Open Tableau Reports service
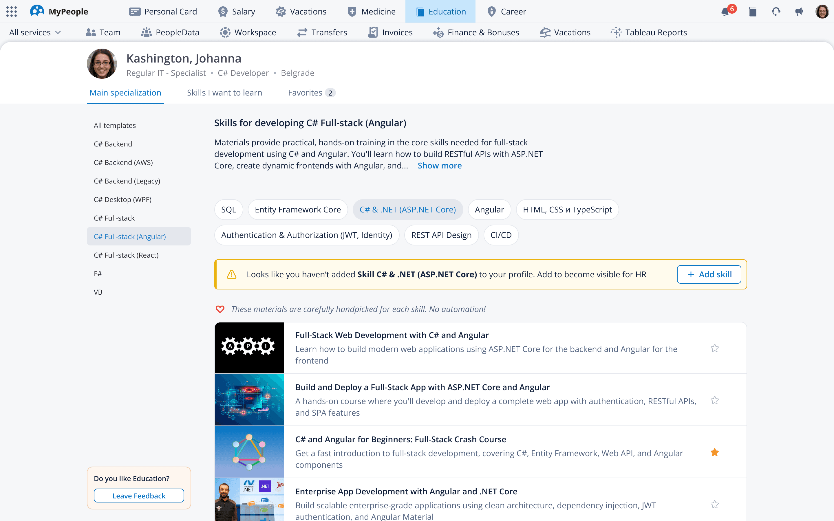Screen dimensions: 834x521 point(649,32)
